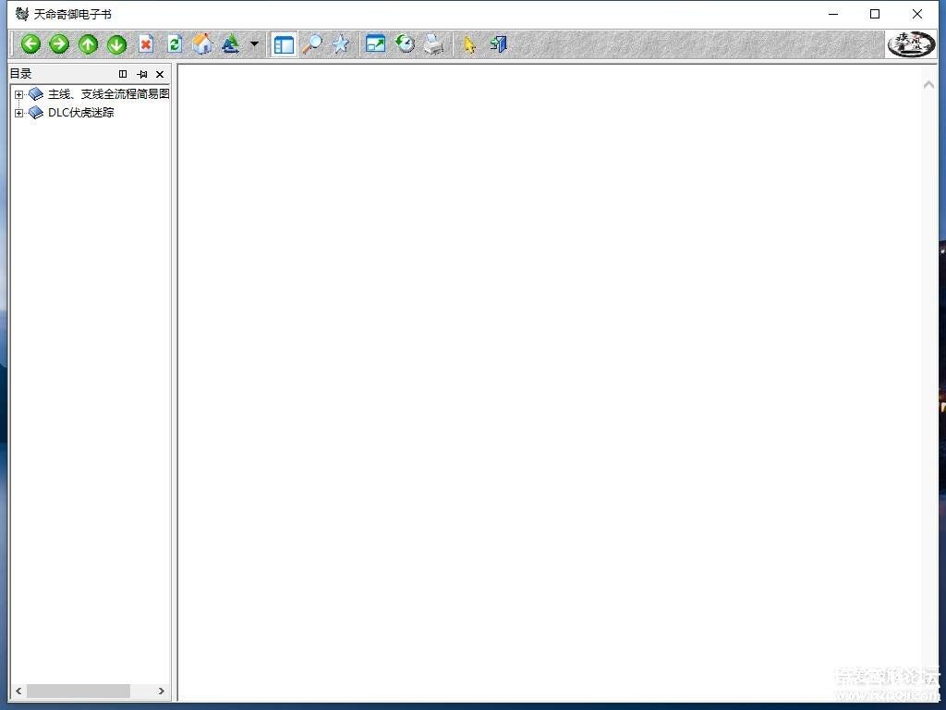Open the Home page icon

pyautogui.click(x=202, y=44)
